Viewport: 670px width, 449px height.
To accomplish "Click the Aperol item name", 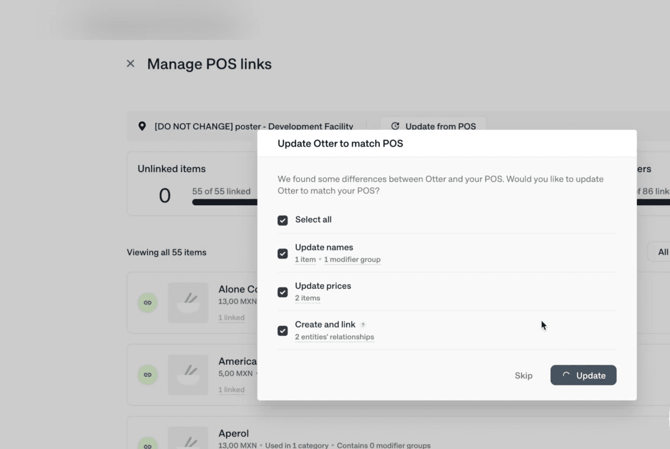I will 233,433.
